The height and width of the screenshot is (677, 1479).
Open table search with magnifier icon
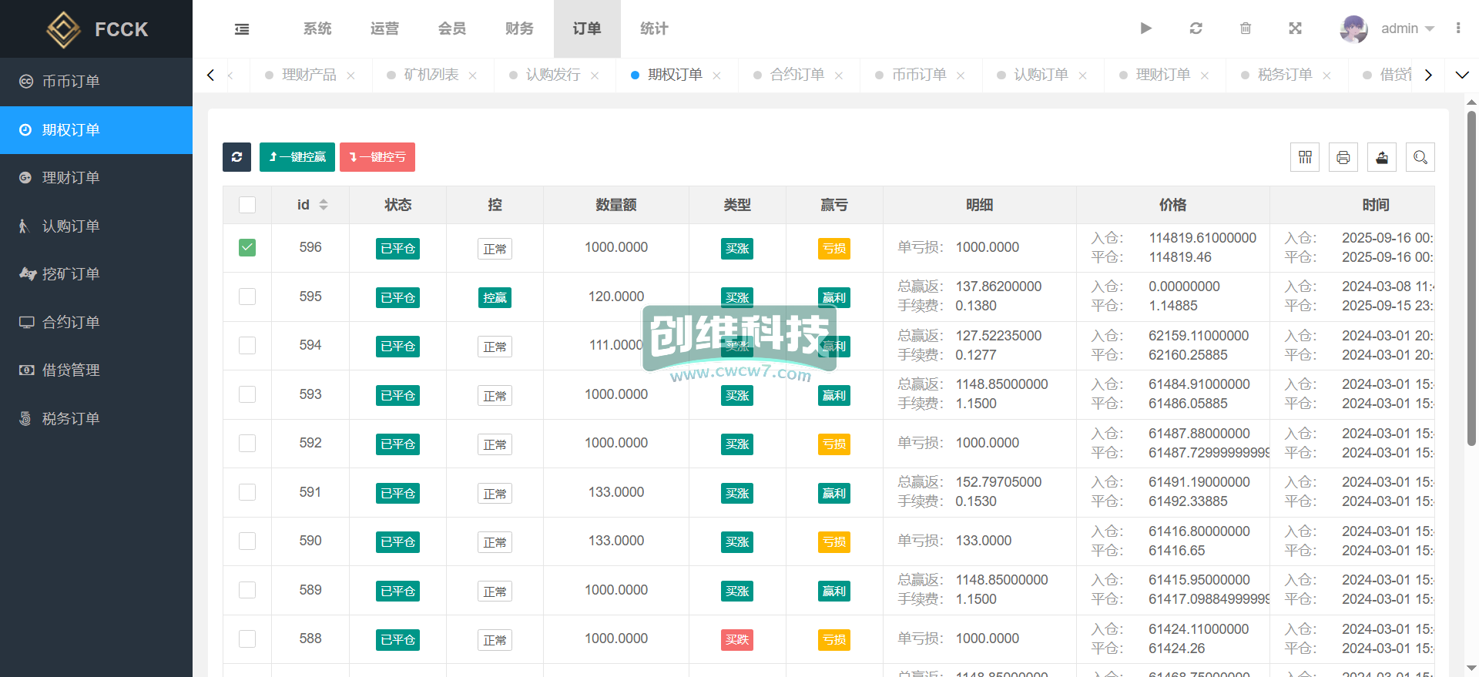click(x=1420, y=157)
